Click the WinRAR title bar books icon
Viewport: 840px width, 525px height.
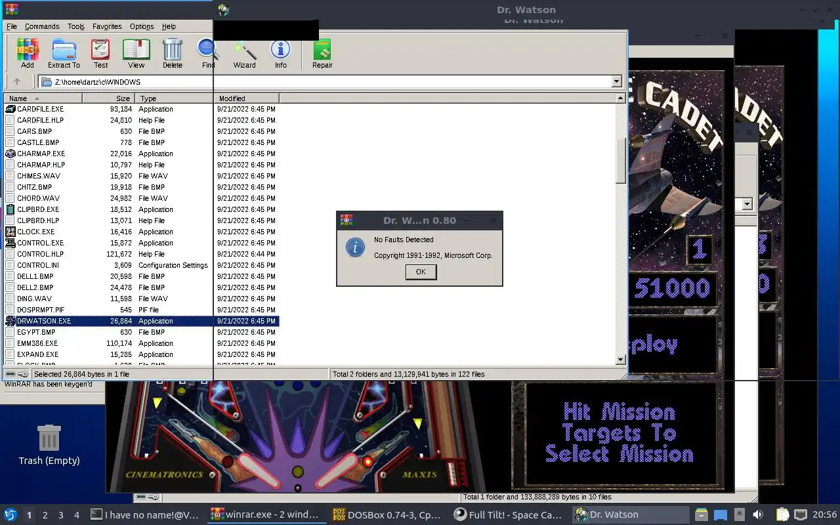(x=11, y=9)
